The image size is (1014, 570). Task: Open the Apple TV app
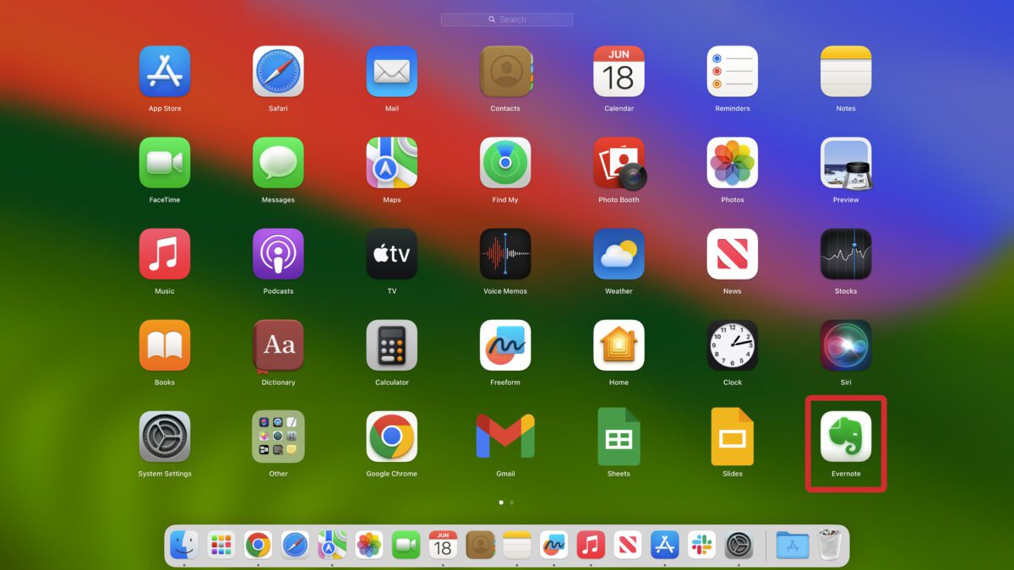tap(391, 254)
